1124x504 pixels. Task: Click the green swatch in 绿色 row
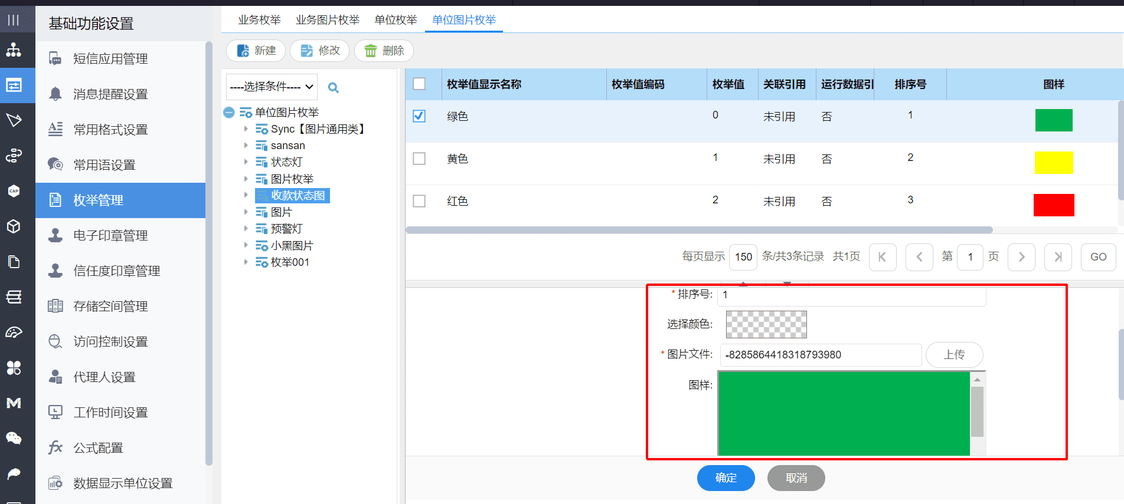pyautogui.click(x=1054, y=120)
